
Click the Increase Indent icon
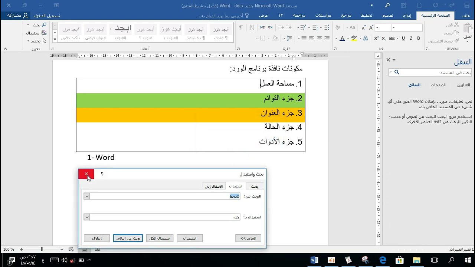click(x=281, y=28)
